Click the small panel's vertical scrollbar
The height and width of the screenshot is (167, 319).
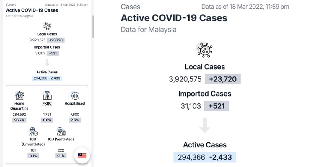(x=93, y=27)
